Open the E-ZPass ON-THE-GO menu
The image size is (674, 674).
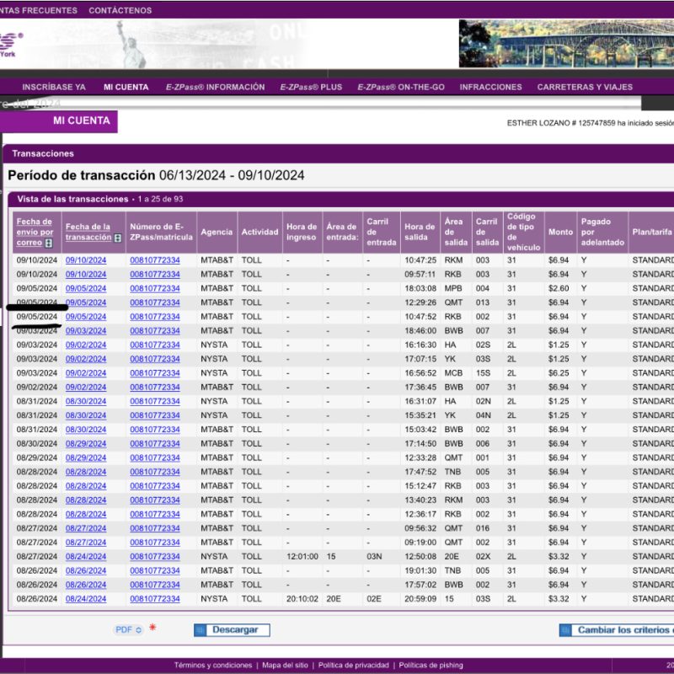(x=401, y=88)
